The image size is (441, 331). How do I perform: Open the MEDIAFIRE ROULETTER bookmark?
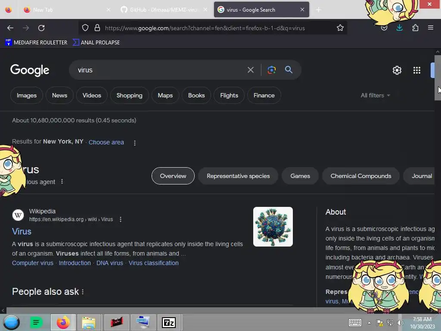[x=36, y=43]
